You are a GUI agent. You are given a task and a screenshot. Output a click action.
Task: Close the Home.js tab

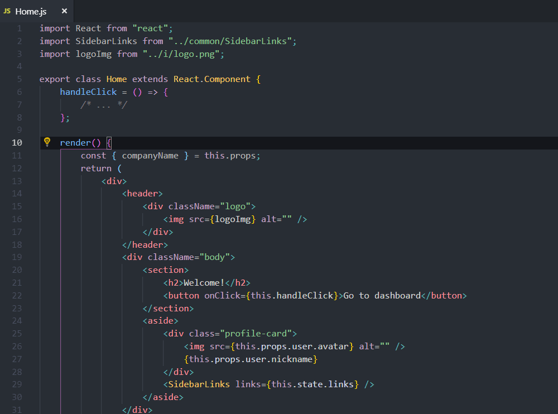(63, 11)
